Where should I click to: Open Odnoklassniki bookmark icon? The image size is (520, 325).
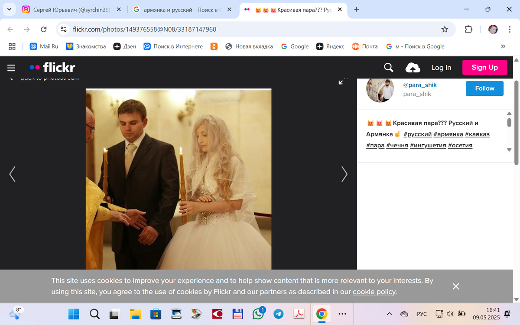coord(214,46)
